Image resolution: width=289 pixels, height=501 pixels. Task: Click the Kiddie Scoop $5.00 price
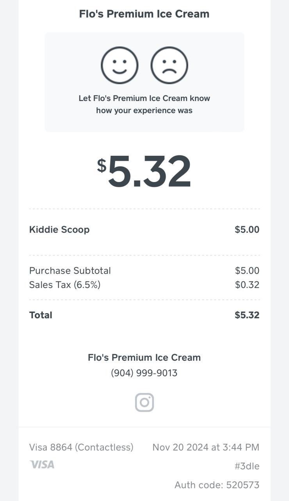click(247, 229)
